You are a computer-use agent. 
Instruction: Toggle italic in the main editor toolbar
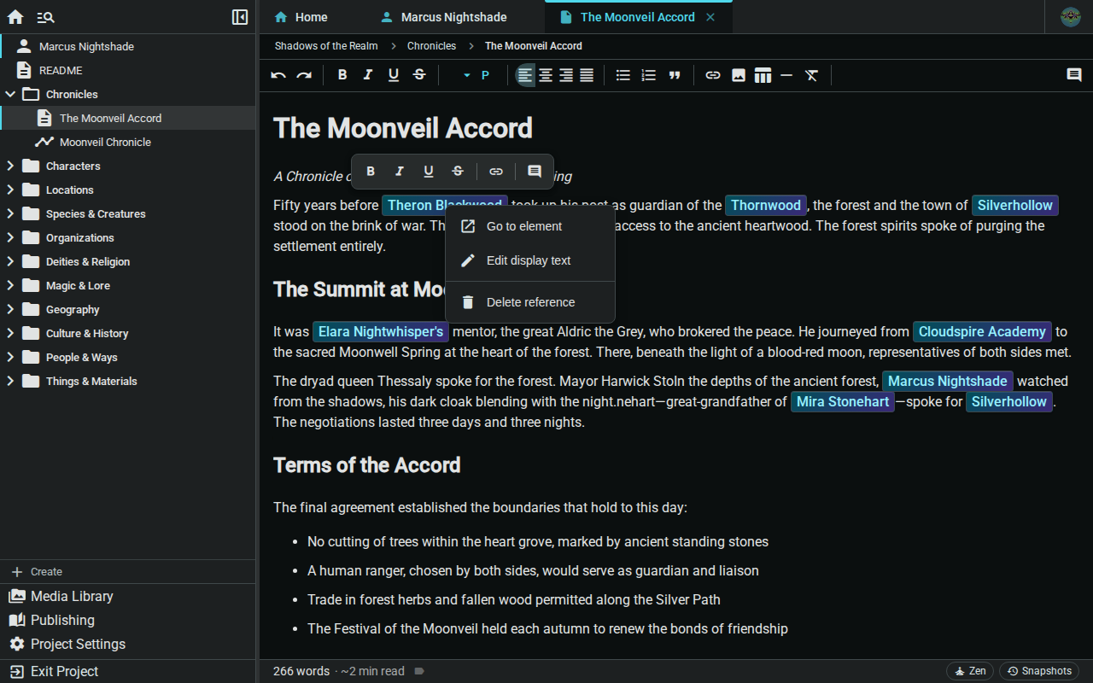[368, 75]
